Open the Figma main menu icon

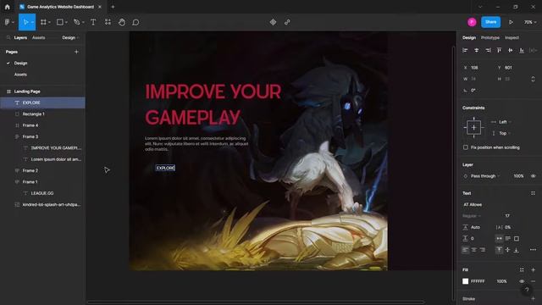coord(8,22)
